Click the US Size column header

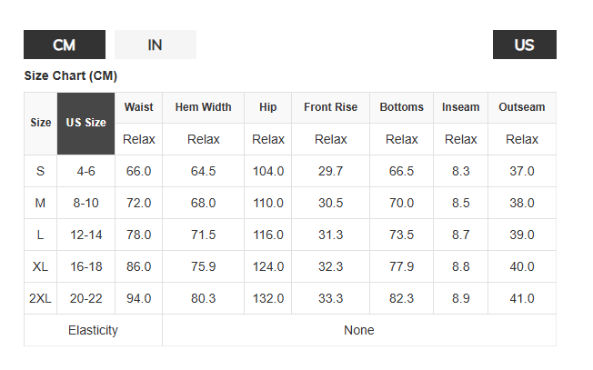pyautogui.click(x=85, y=124)
